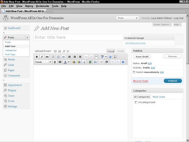The height and width of the screenshot is (142, 189).
Task: Toggle Bold formatting in the editor
Action: 37,57
